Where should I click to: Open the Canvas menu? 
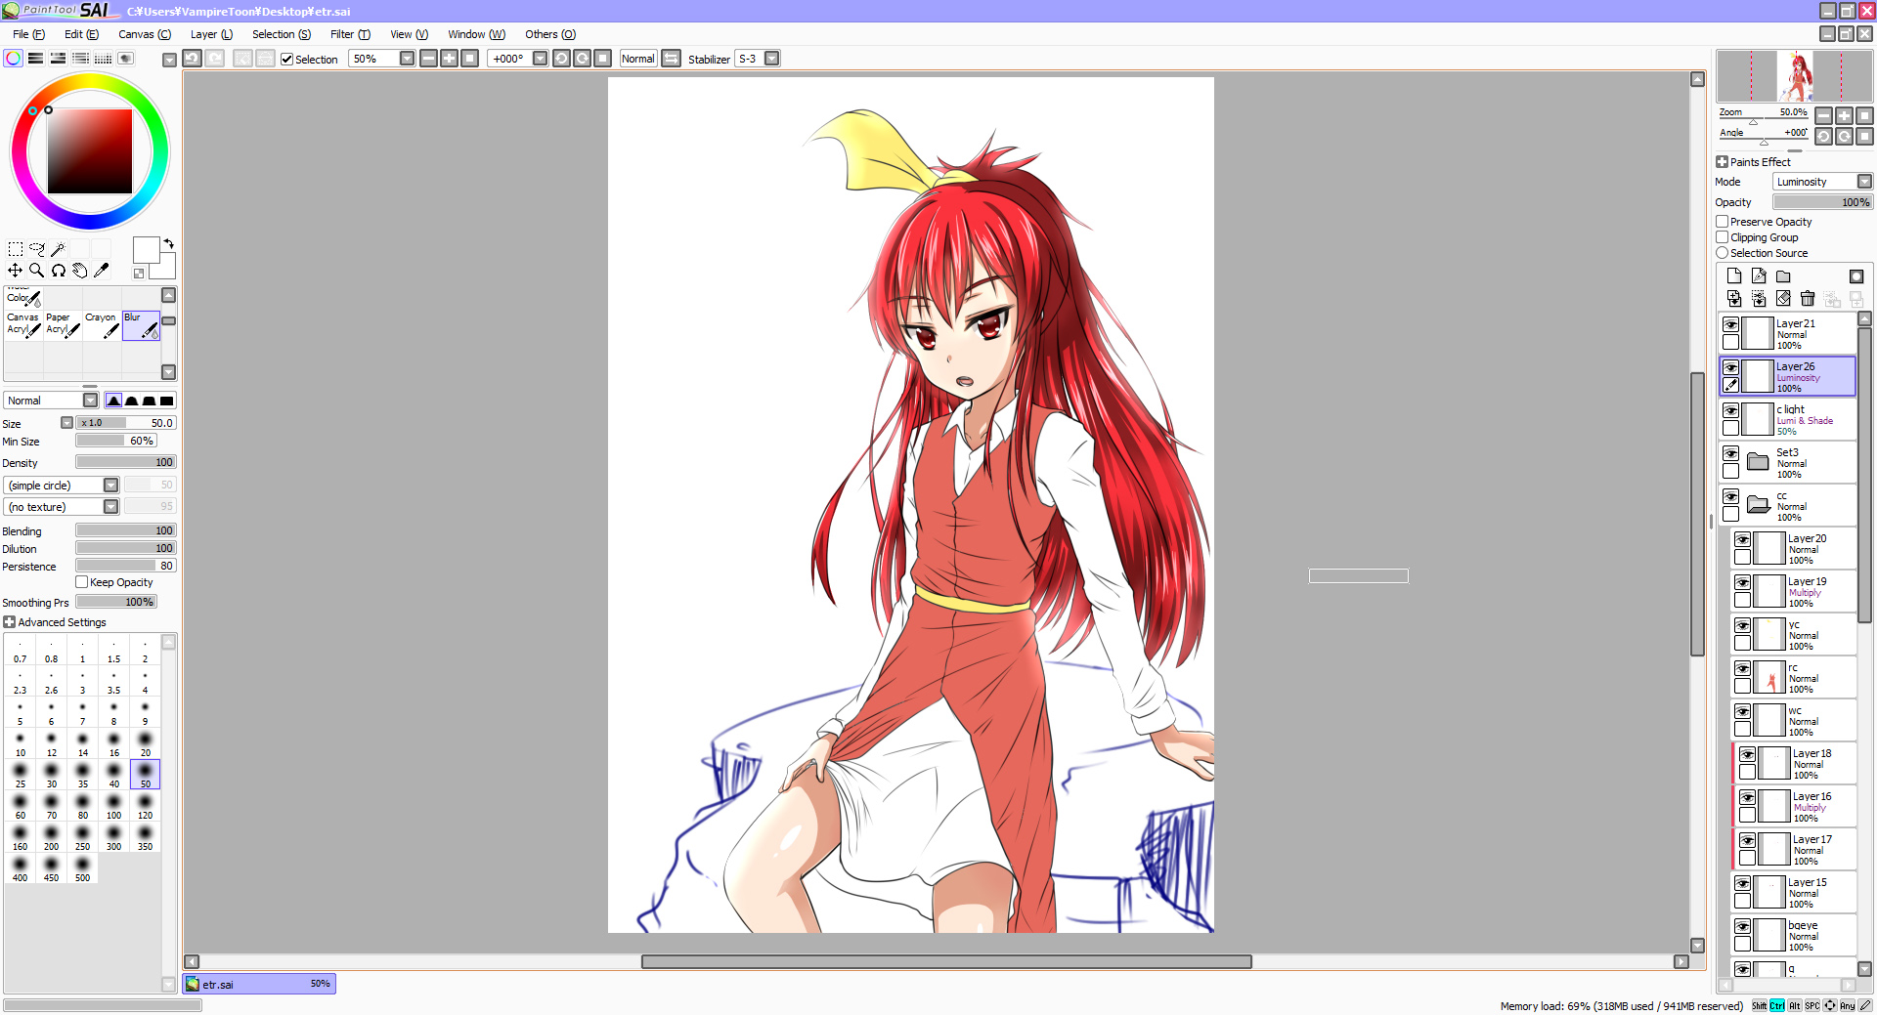[x=145, y=34]
